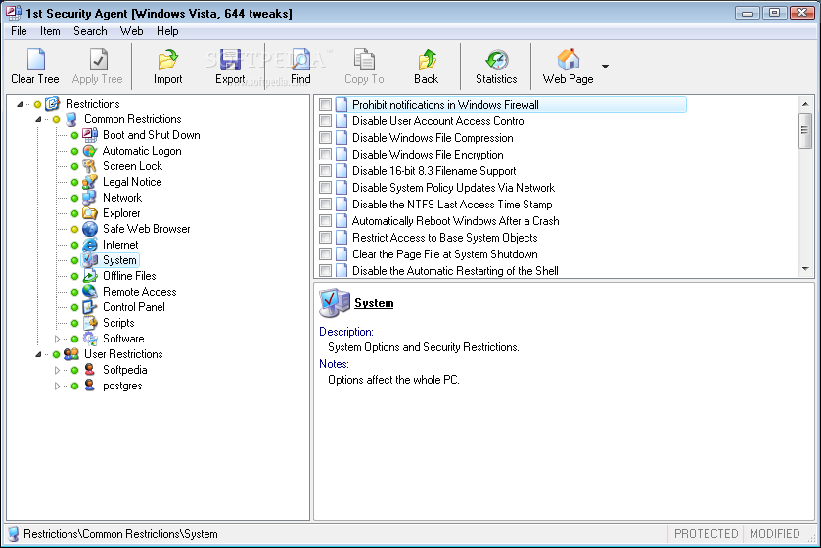Open the File menu

(19, 31)
